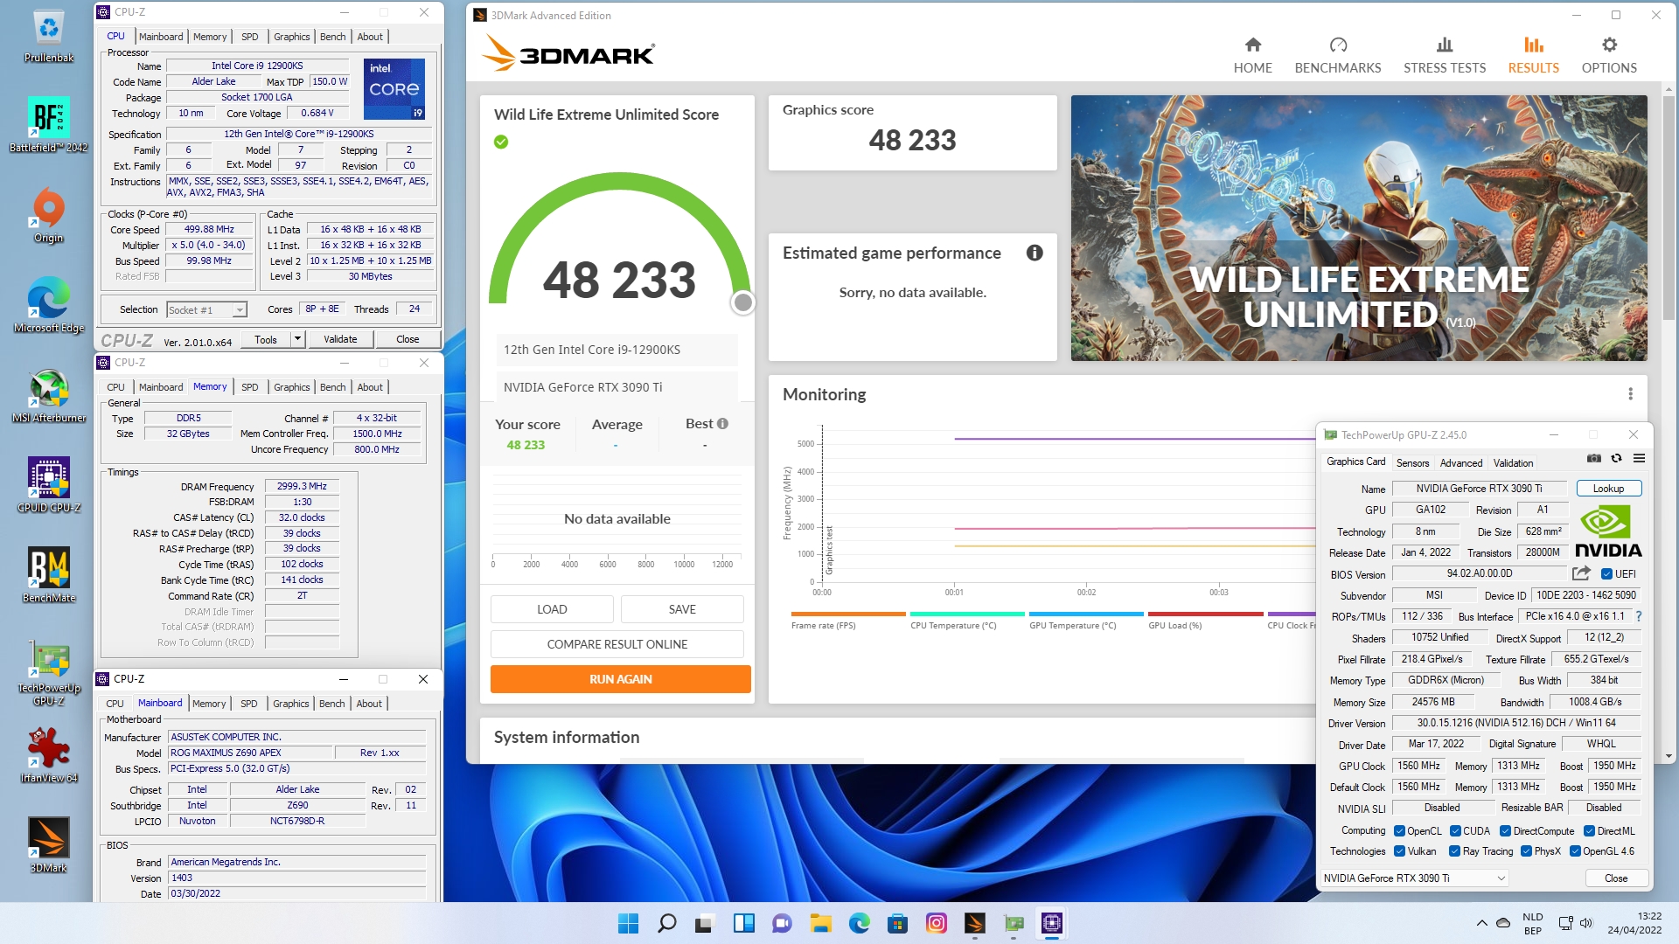Open the Validation tab in GPU-Z
The height and width of the screenshot is (944, 1679).
point(1513,463)
